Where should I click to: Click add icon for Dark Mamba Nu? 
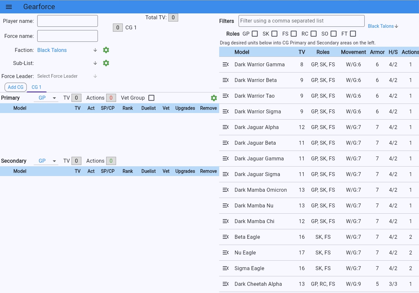point(226,205)
